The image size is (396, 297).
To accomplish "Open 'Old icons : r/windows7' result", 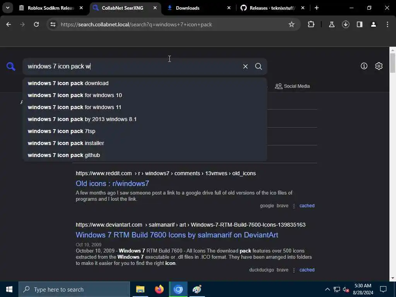I will (x=113, y=183).
